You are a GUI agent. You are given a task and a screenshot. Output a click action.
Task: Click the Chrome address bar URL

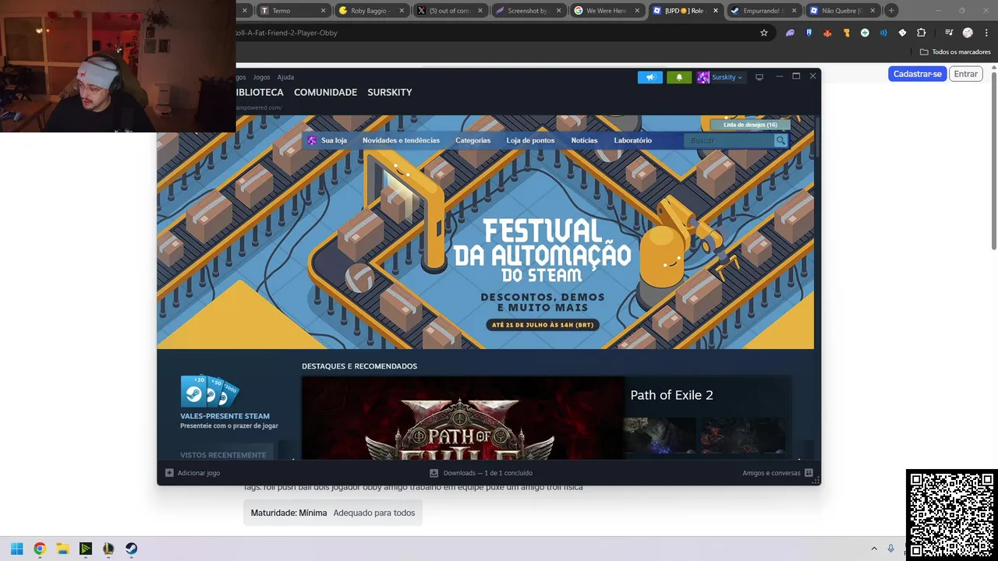click(286, 33)
